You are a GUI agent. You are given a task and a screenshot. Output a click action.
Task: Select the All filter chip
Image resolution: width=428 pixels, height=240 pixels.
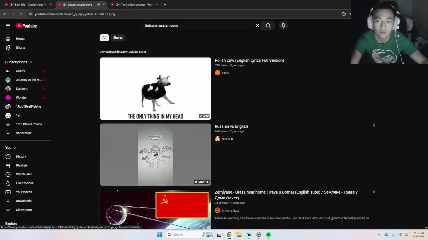point(104,38)
